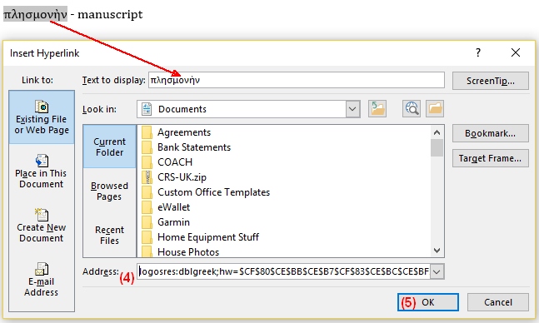The image size is (539, 323).
Task: Click the eWallet folder icon
Action: click(147, 207)
